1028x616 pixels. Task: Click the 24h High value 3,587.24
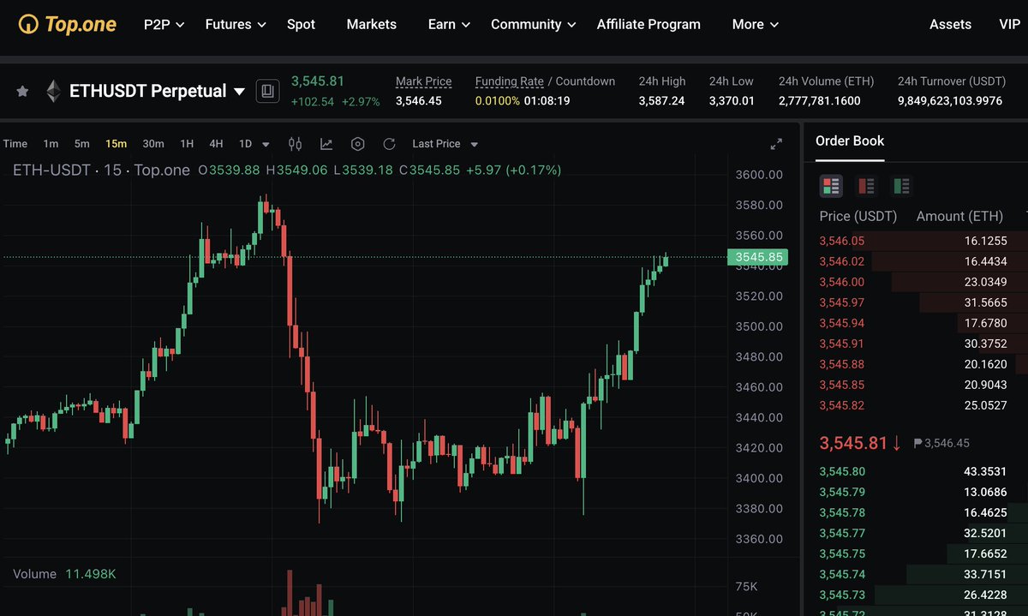click(x=661, y=101)
